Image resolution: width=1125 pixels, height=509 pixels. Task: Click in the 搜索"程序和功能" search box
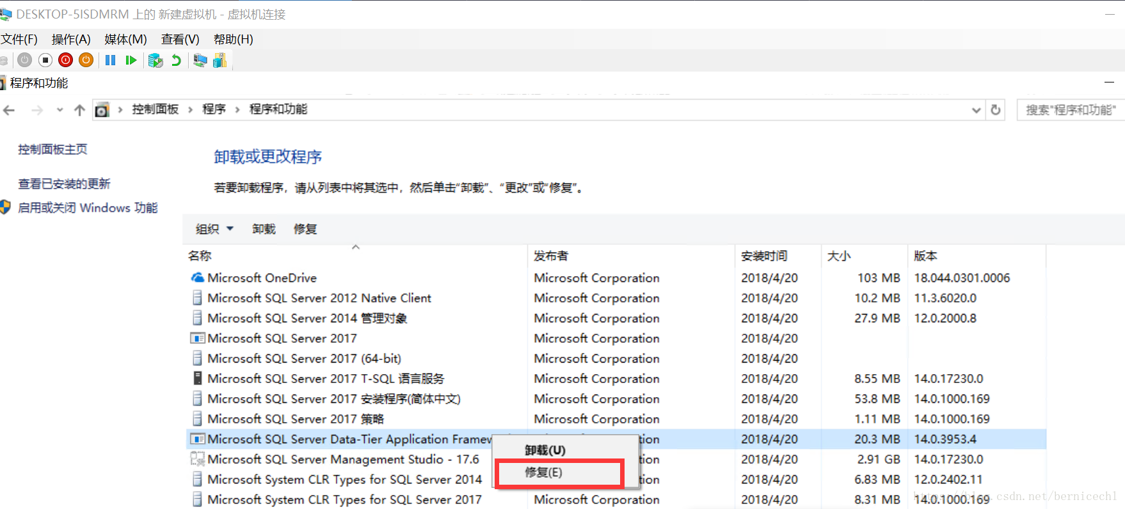[x=1070, y=110]
